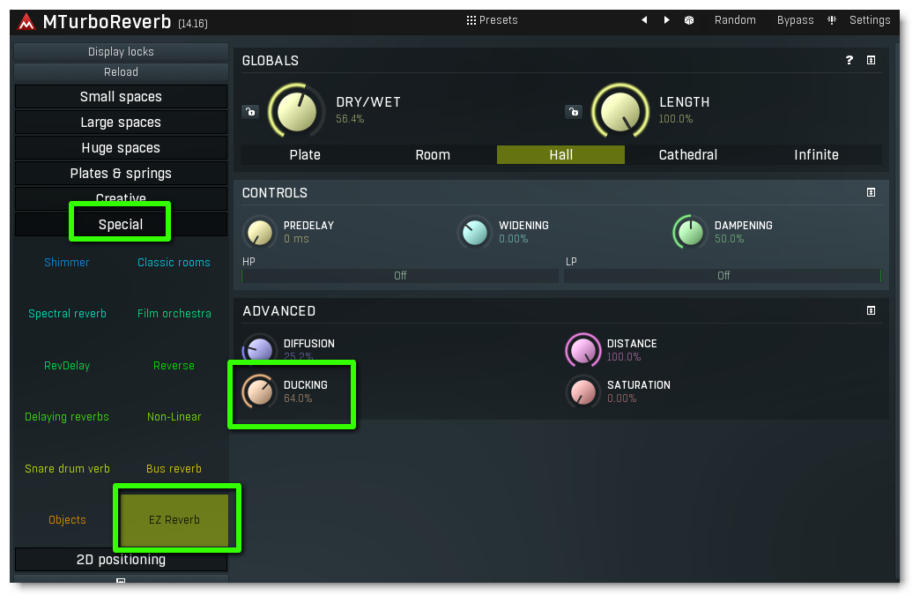The height and width of the screenshot is (603, 920).
Task: Open the Presets grid icon
Action: 471,20
